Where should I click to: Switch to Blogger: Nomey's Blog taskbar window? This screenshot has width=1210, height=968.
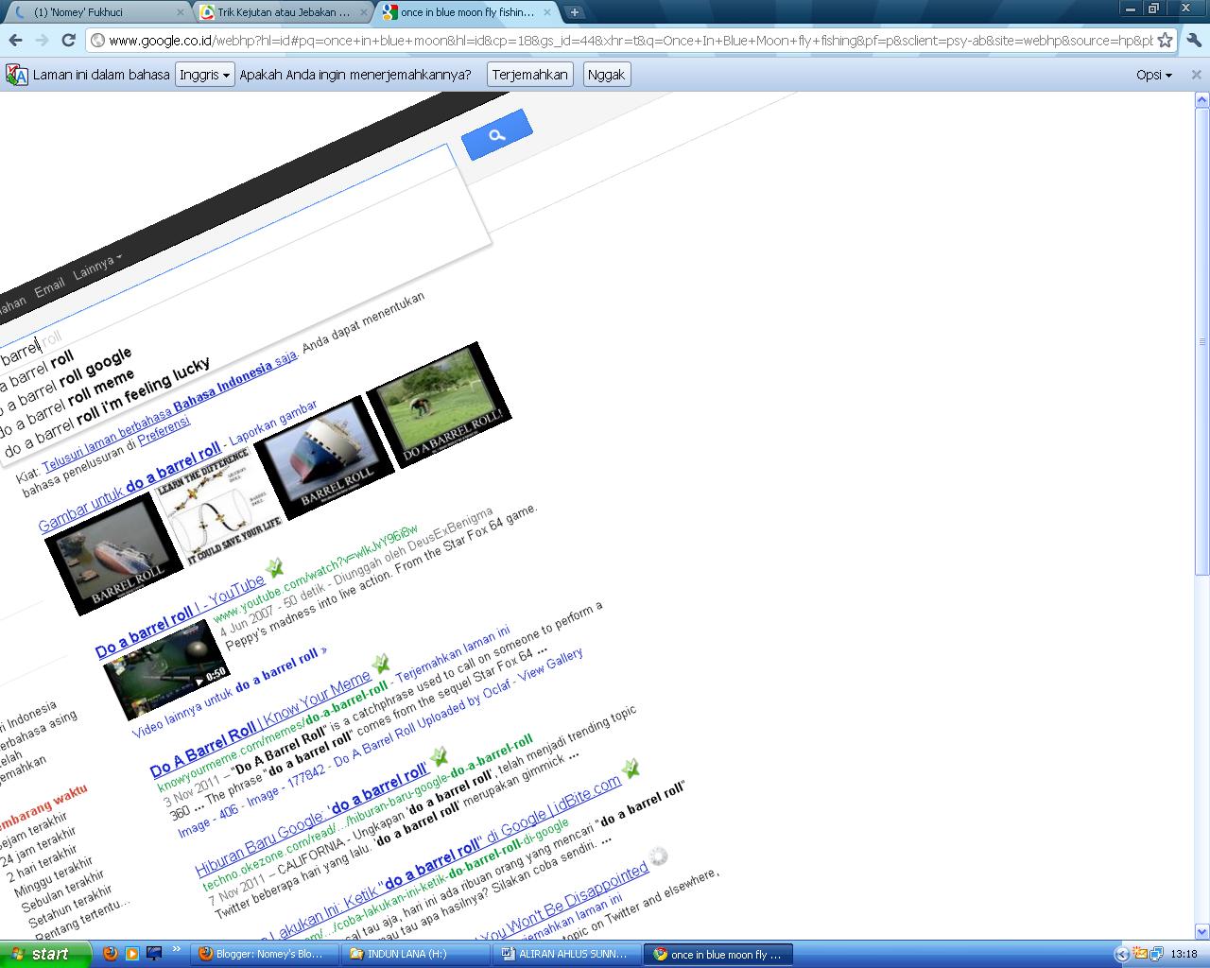[263, 954]
